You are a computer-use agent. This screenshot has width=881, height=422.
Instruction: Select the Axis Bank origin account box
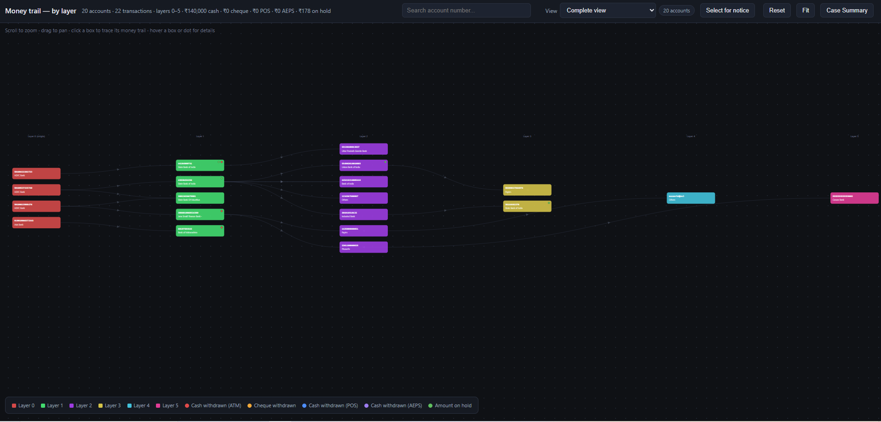coord(36,223)
